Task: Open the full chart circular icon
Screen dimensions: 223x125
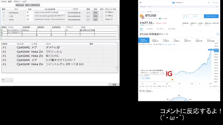Action: [x=217, y=34]
